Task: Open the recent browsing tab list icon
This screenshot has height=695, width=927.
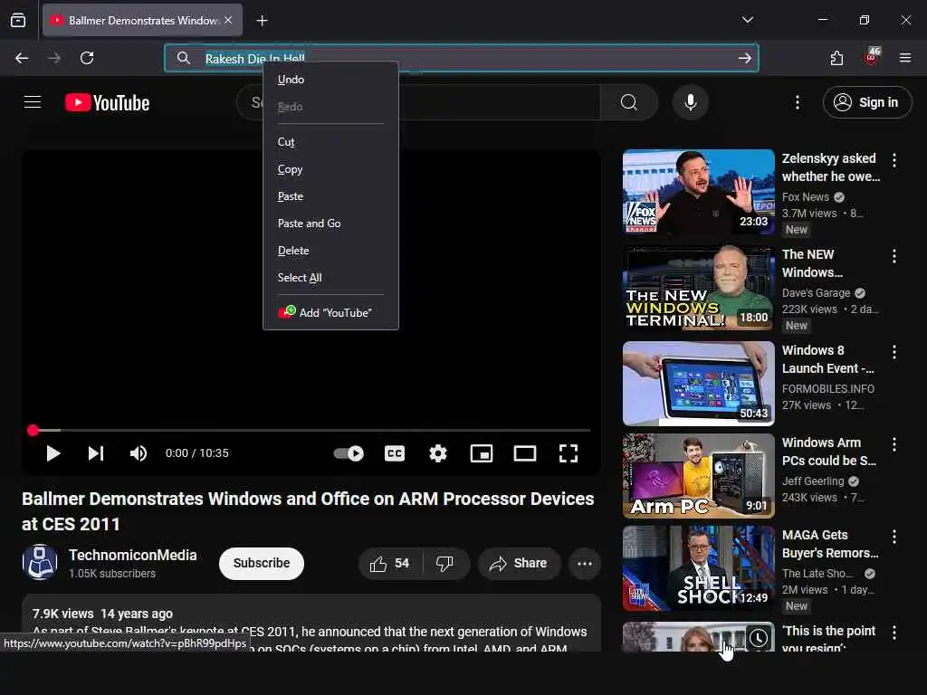Action: pos(18,21)
